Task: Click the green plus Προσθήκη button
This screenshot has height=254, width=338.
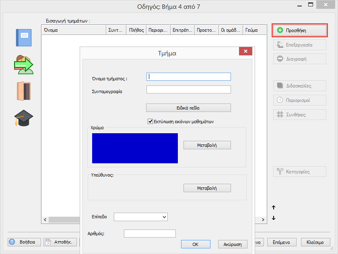Action: [299, 30]
